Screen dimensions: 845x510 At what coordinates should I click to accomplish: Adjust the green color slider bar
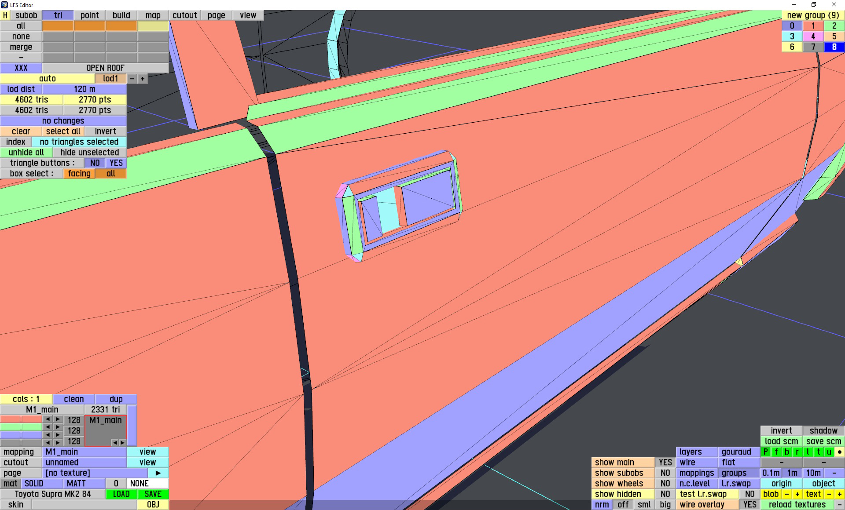[21, 427]
